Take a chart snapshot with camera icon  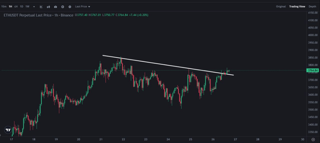tap(55, 7)
